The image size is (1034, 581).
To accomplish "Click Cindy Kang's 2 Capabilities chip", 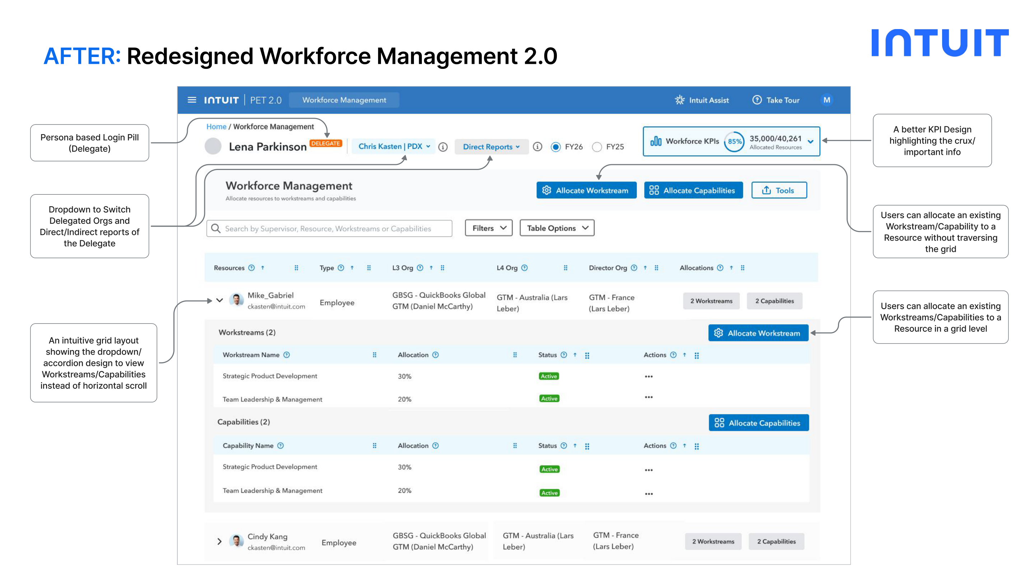I will 776,541.
